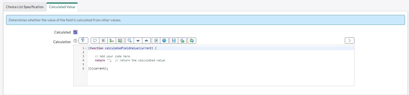
Task: Expand the side panel arrow button
Action: click(350, 41)
